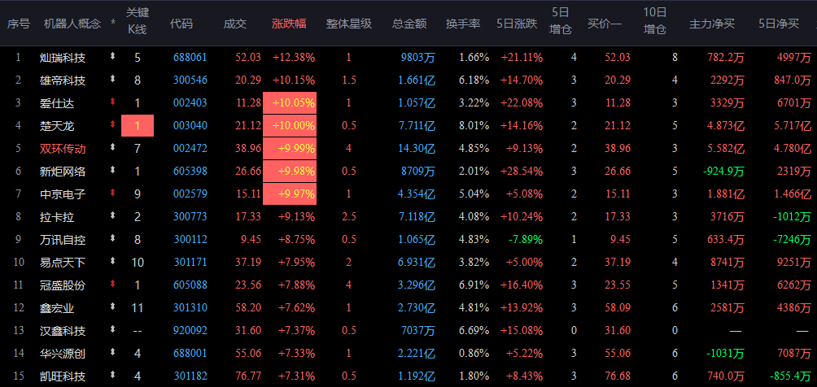817x387 pixels.
Task: Click the marker icon beside 鑫宏业
Action: pos(112,307)
